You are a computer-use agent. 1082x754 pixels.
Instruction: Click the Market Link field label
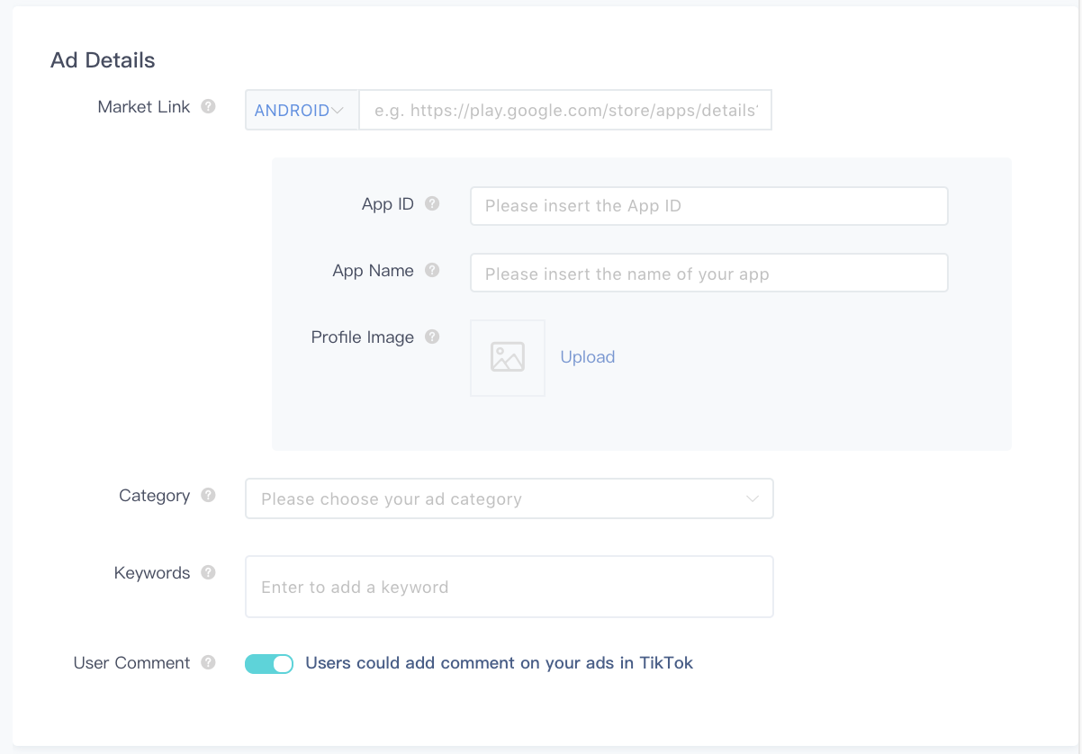click(x=144, y=107)
